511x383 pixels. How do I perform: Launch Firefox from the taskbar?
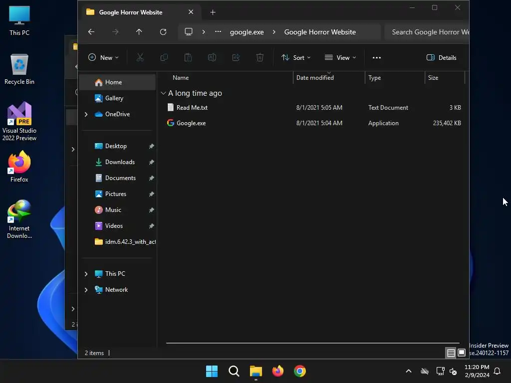click(277, 371)
